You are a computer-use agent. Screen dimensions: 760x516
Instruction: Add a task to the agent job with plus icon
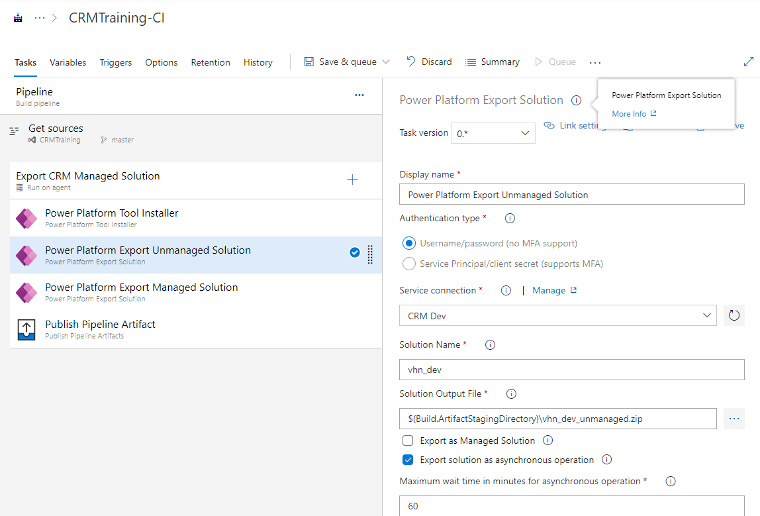click(x=352, y=180)
